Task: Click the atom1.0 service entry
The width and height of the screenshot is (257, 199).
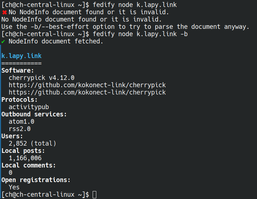Action: (x=22, y=122)
